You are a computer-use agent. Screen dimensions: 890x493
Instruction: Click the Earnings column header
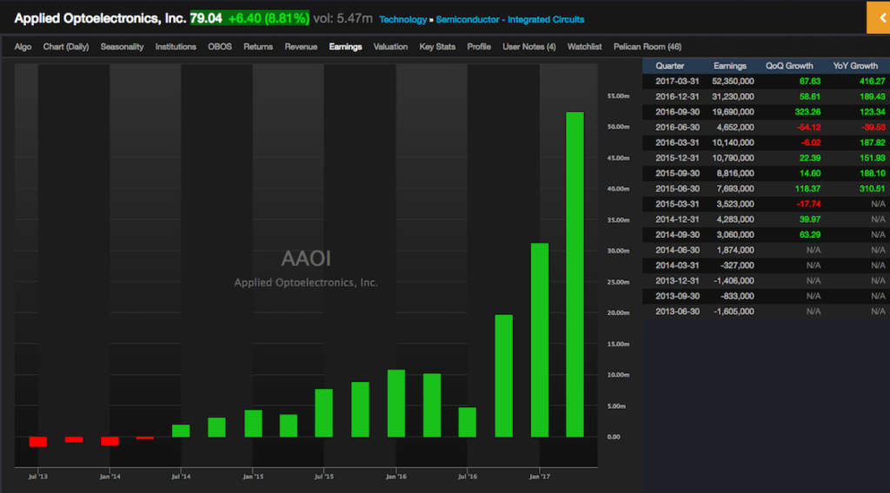730,66
